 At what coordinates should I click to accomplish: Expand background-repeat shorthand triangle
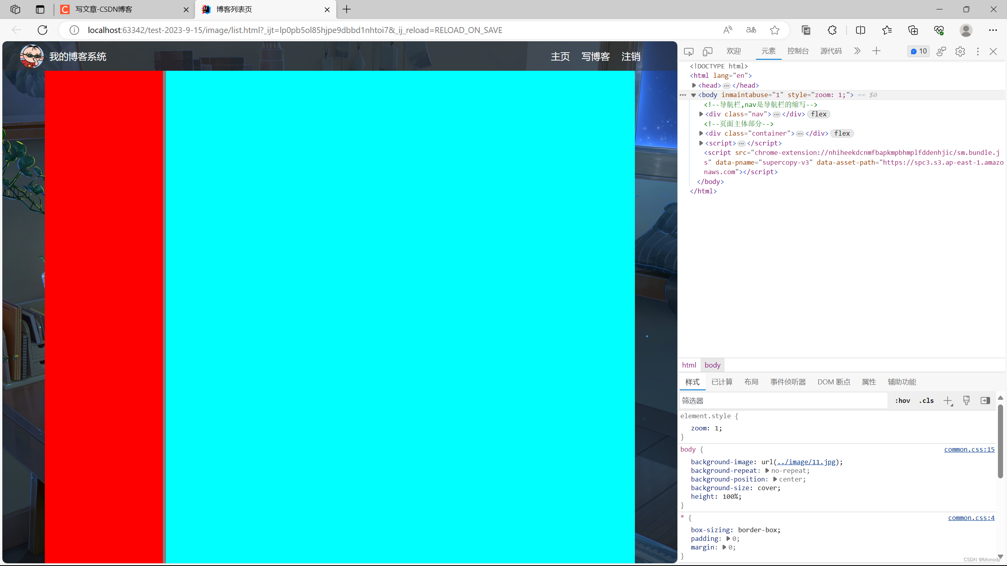click(767, 471)
